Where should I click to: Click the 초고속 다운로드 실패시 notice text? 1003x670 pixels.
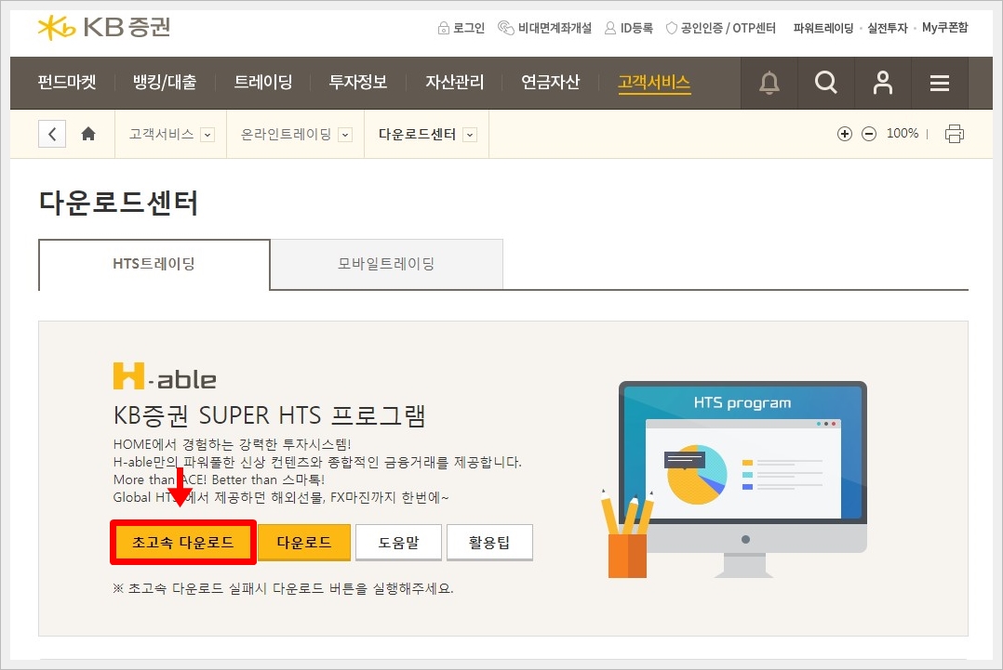click(x=284, y=588)
